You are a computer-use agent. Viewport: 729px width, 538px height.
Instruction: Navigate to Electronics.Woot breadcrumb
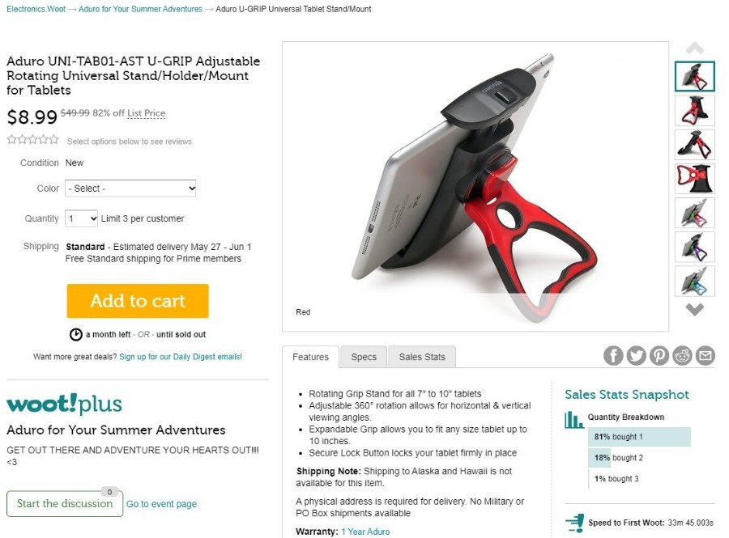[x=36, y=9]
